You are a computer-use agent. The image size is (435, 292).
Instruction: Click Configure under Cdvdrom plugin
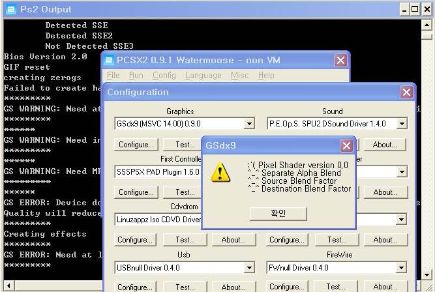coord(135,240)
